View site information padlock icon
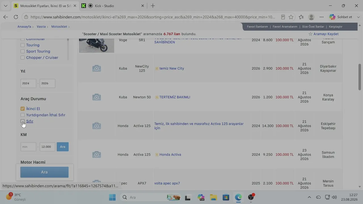This screenshot has width=363, height=204. 26,17
